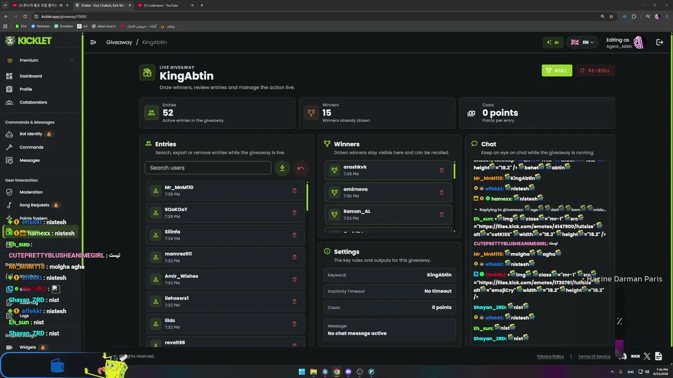Open the Restream bookmark
673x378 pixels.
[40, 26]
